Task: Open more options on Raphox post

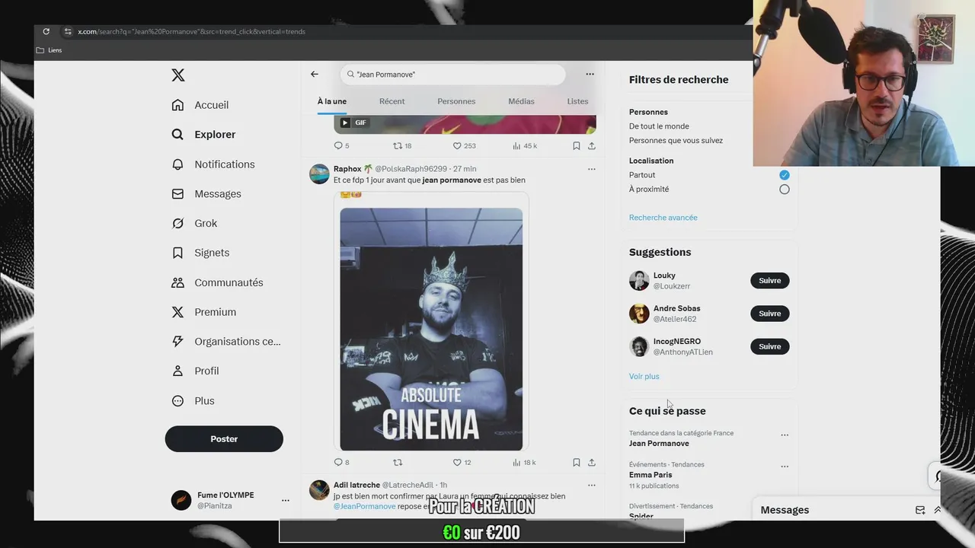Action: pyautogui.click(x=592, y=169)
